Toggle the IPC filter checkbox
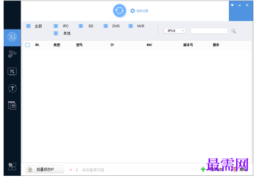 (56, 26)
